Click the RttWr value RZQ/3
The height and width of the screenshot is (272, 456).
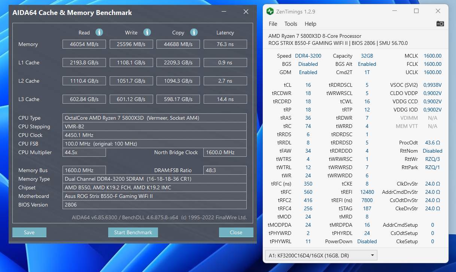(432, 159)
